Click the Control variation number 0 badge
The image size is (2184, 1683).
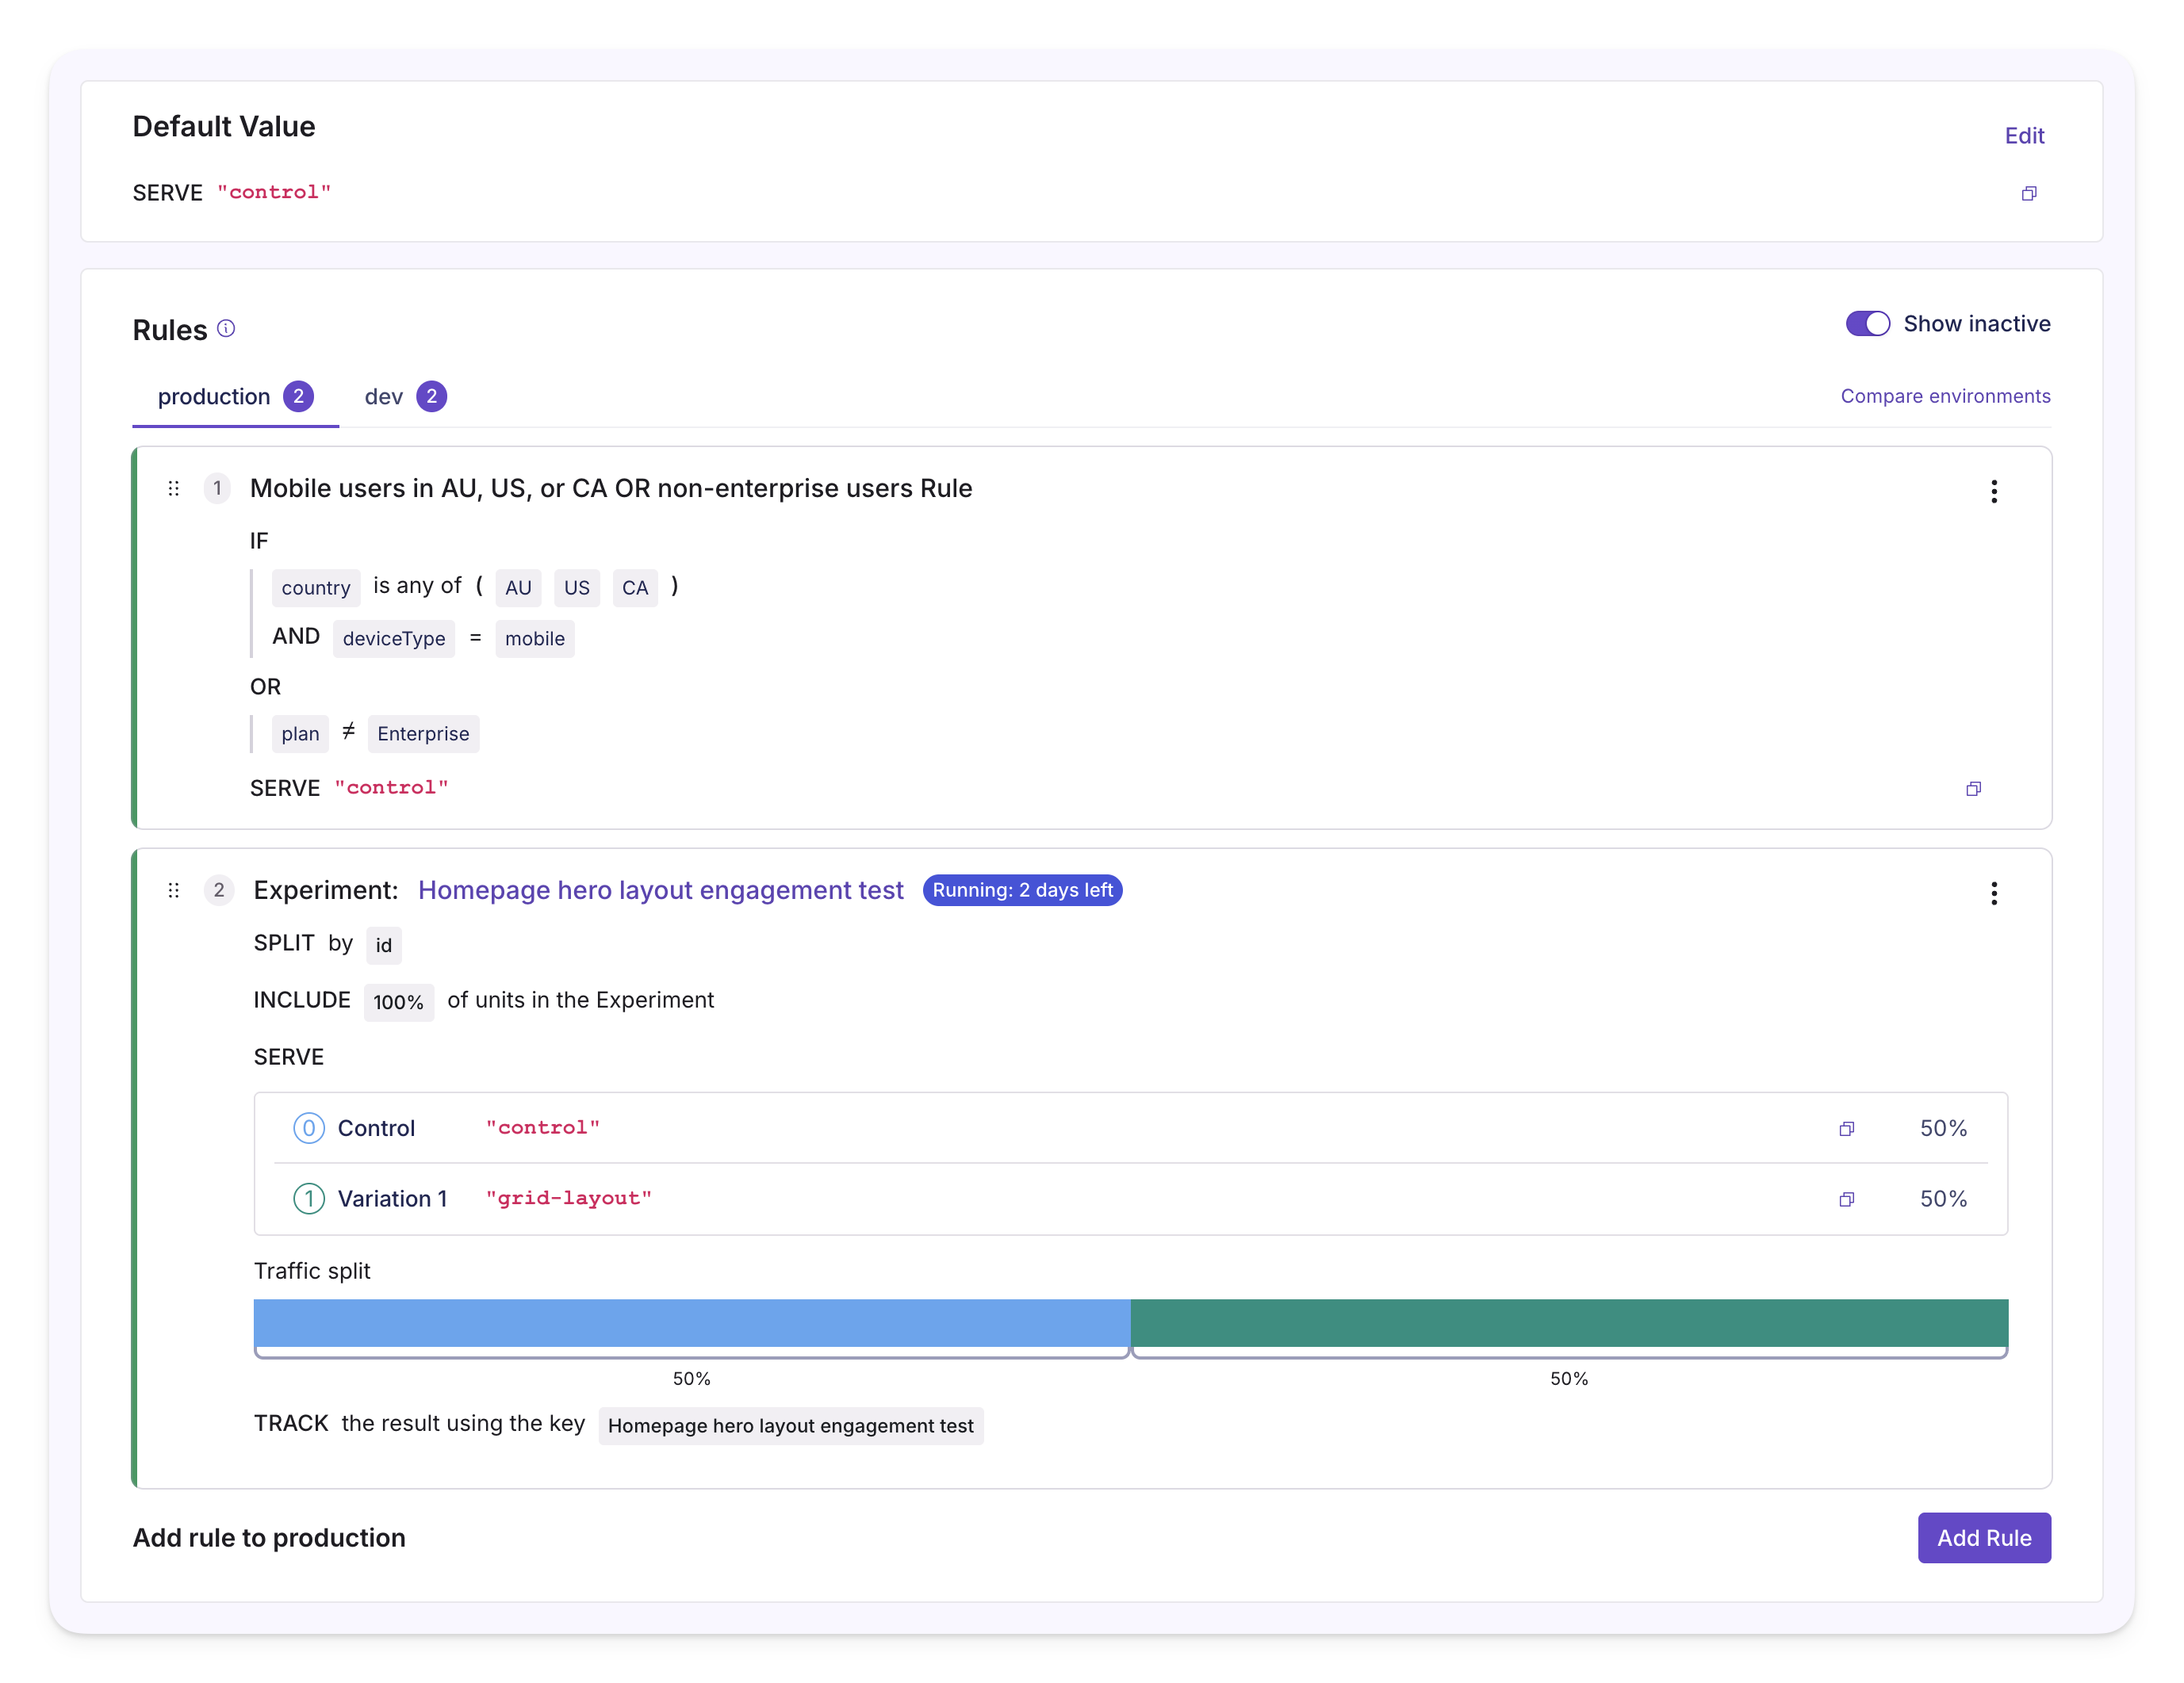308,1128
